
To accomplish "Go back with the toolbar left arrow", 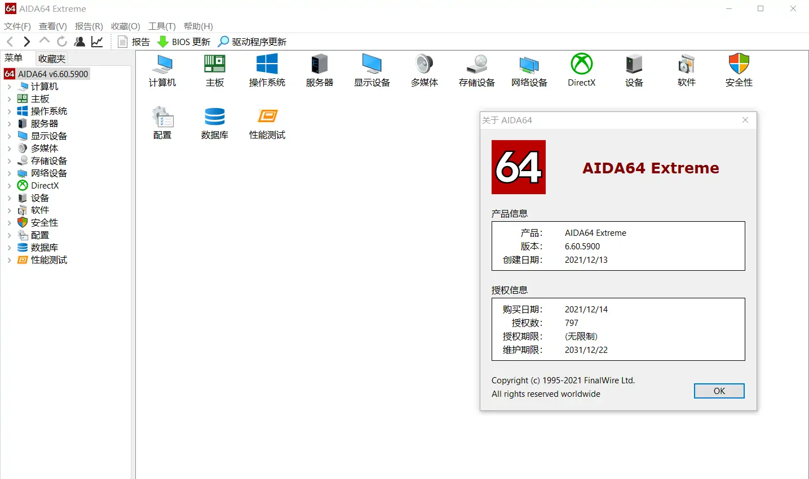I will pos(10,41).
